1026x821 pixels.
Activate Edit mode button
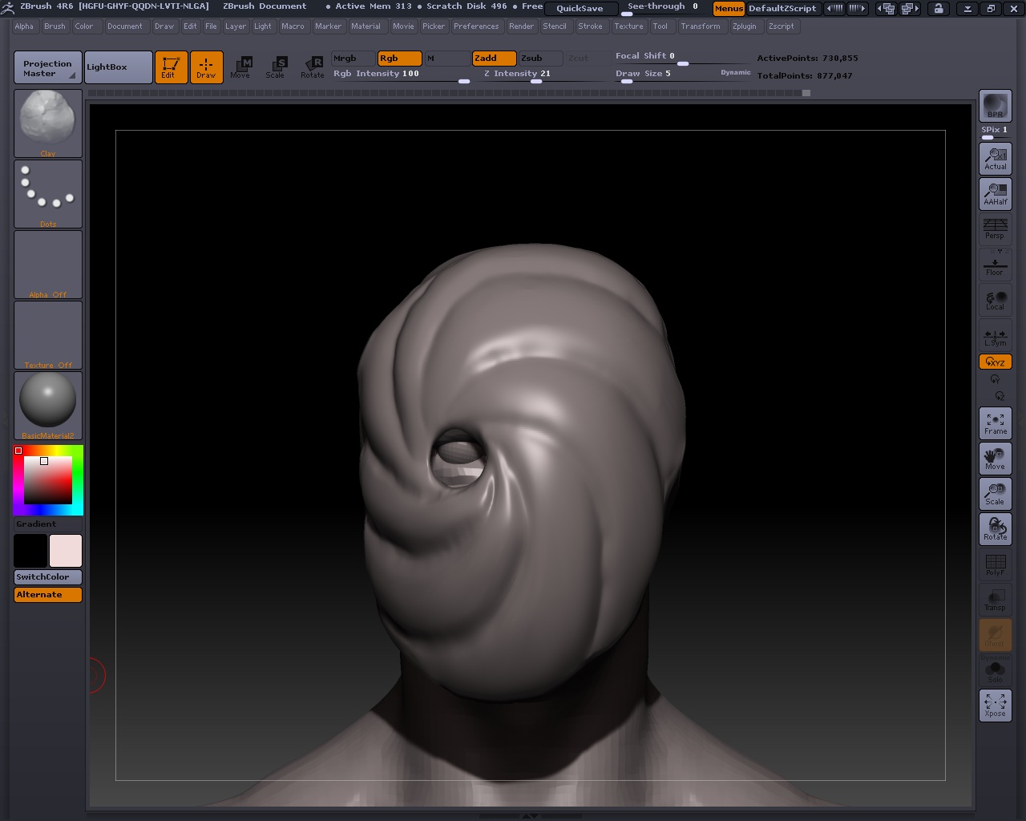(171, 67)
